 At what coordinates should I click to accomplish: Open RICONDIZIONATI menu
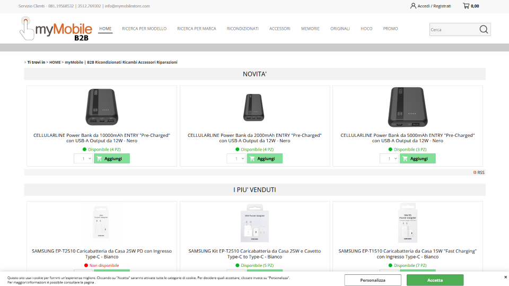pos(242,29)
